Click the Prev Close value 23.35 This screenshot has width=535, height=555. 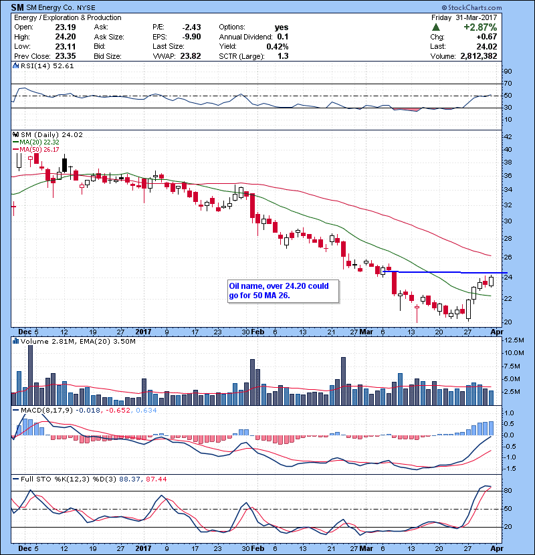(x=66, y=56)
